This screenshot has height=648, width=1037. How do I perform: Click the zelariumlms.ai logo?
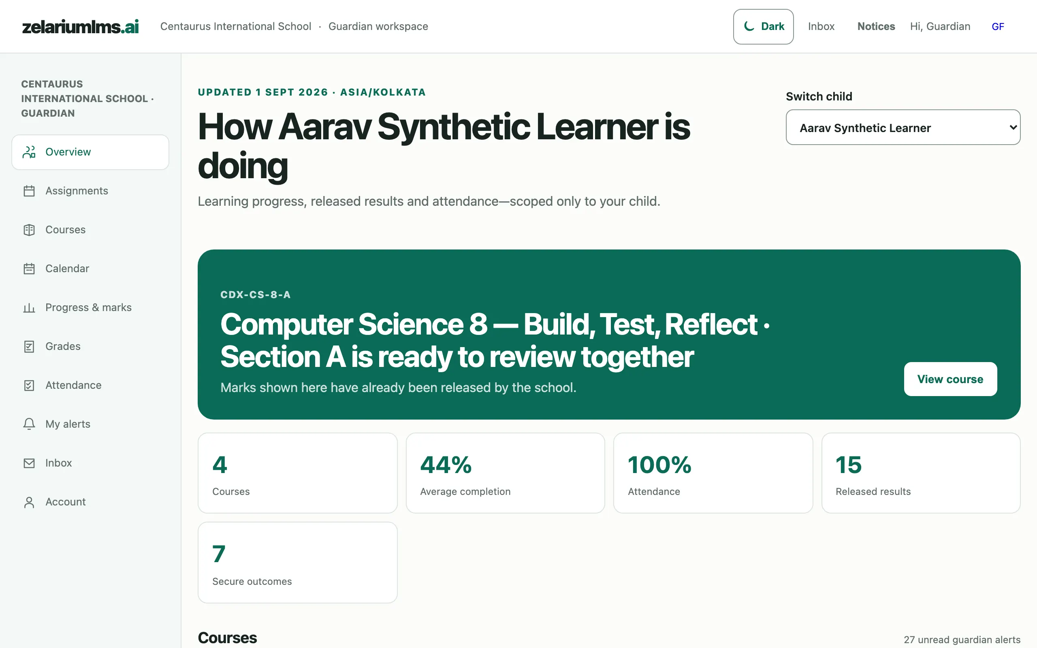click(x=81, y=27)
